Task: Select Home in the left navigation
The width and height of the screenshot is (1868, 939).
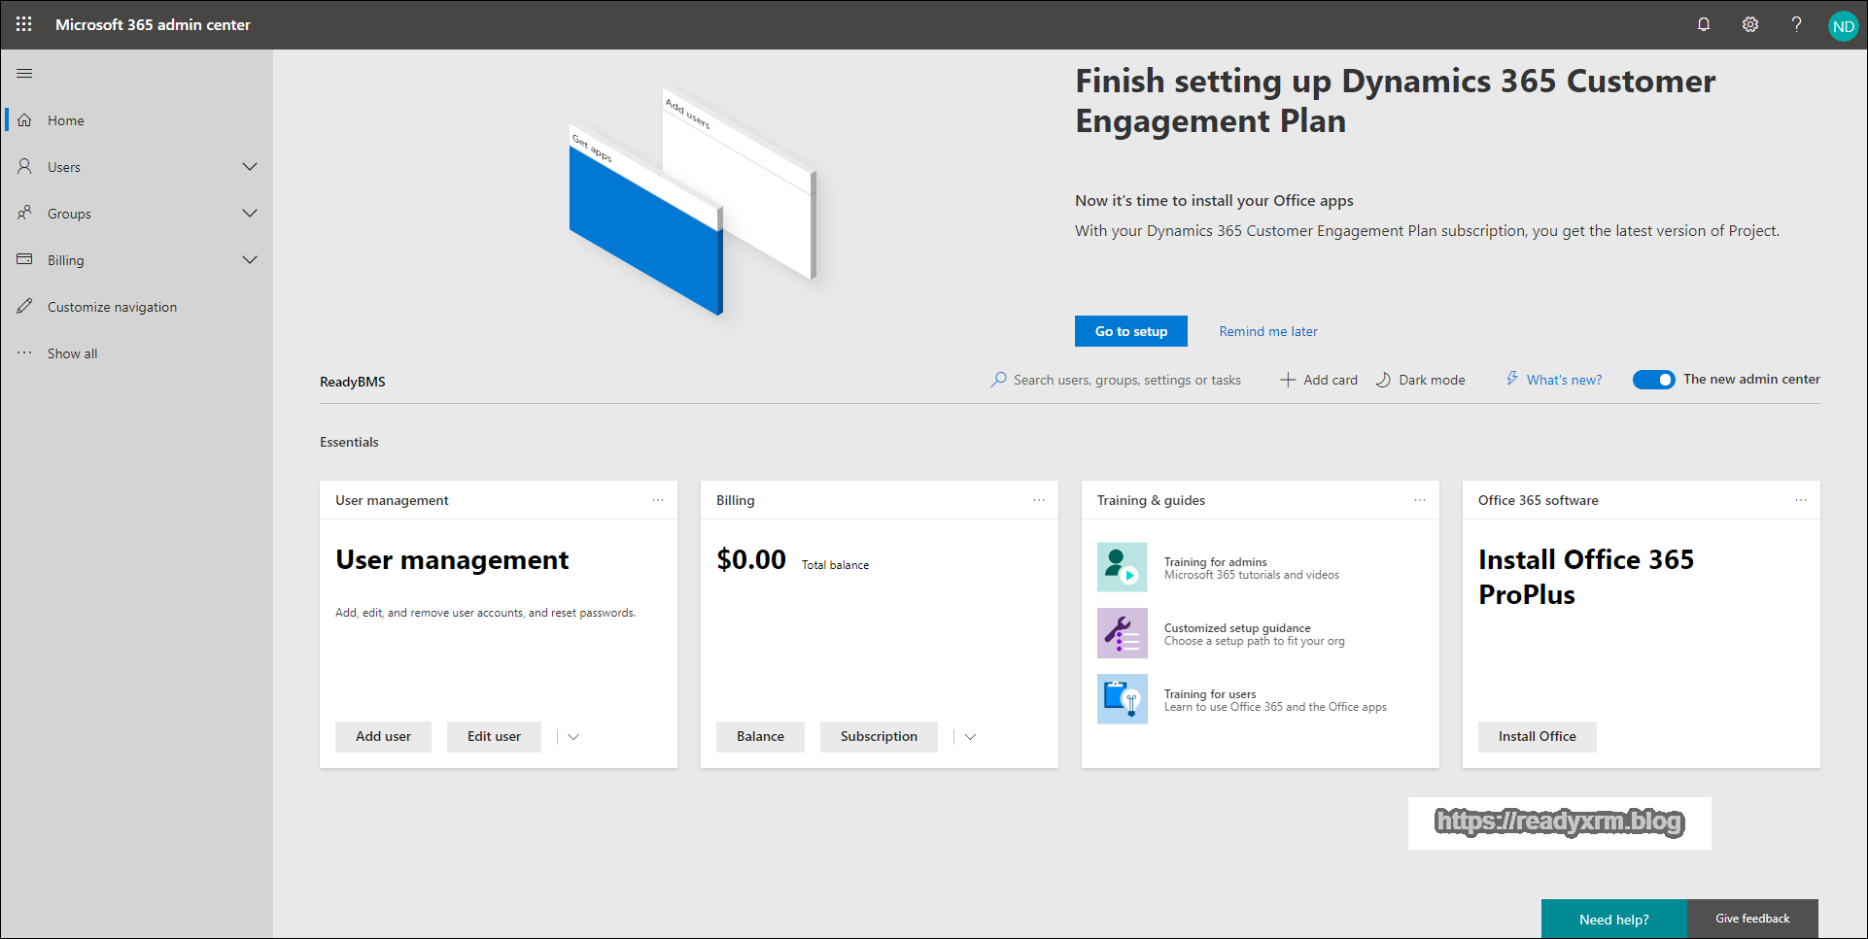Action: tap(66, 120)
